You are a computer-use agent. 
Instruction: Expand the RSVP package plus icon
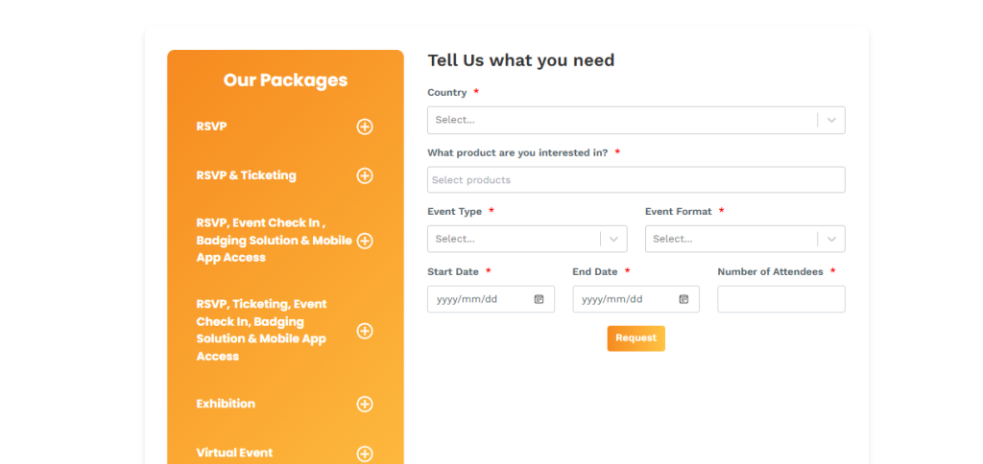point(365,127)
